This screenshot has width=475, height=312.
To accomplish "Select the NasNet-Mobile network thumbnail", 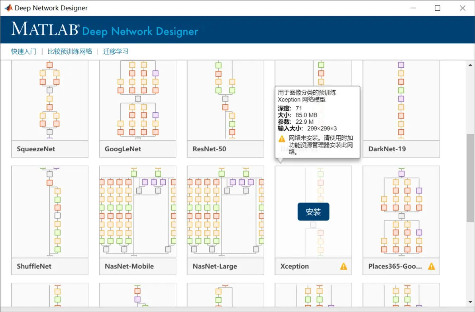I will pyautogui.click(x=137, y=212).
